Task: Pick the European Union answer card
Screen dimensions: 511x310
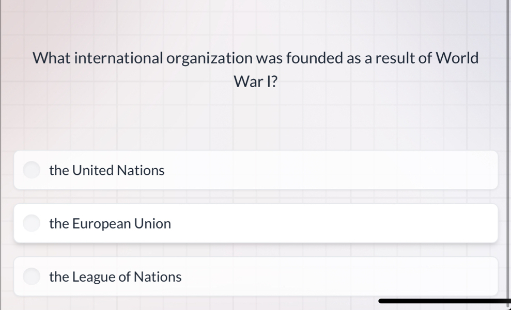Action: 256,224
